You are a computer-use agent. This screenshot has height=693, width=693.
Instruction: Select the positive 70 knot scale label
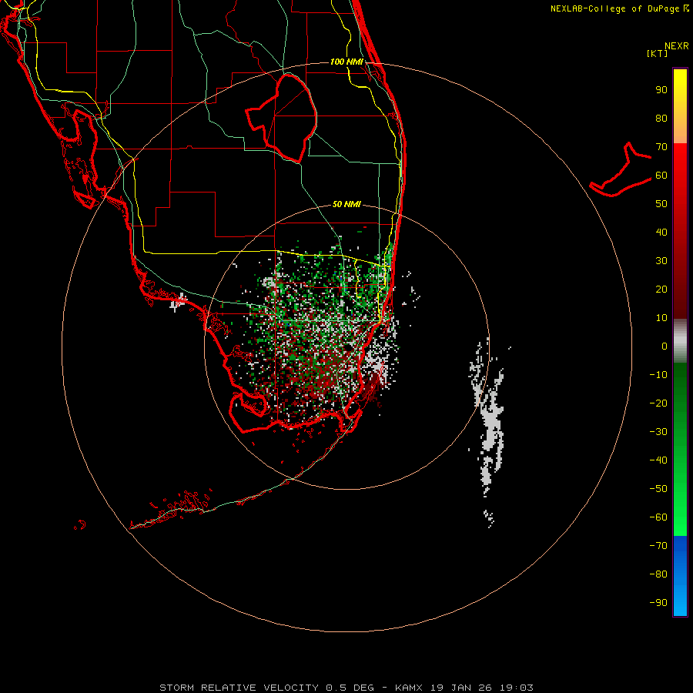[661, 147]
